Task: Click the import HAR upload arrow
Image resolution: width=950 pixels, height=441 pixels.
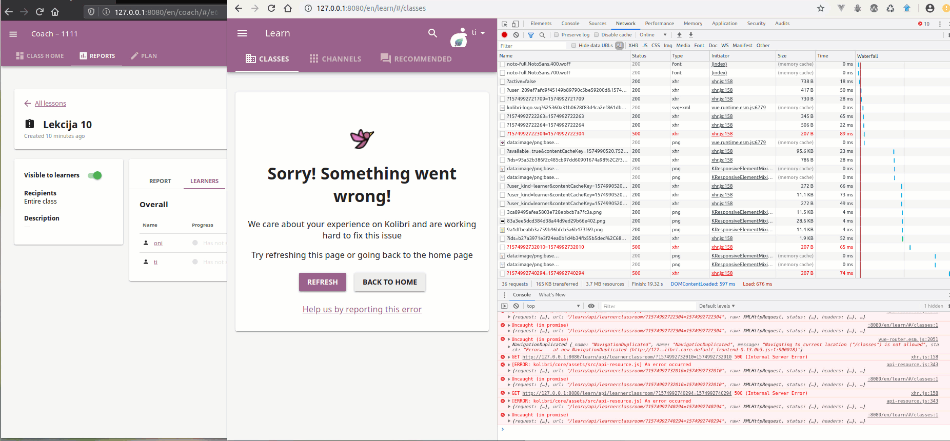Action: [x=679, y=35]
